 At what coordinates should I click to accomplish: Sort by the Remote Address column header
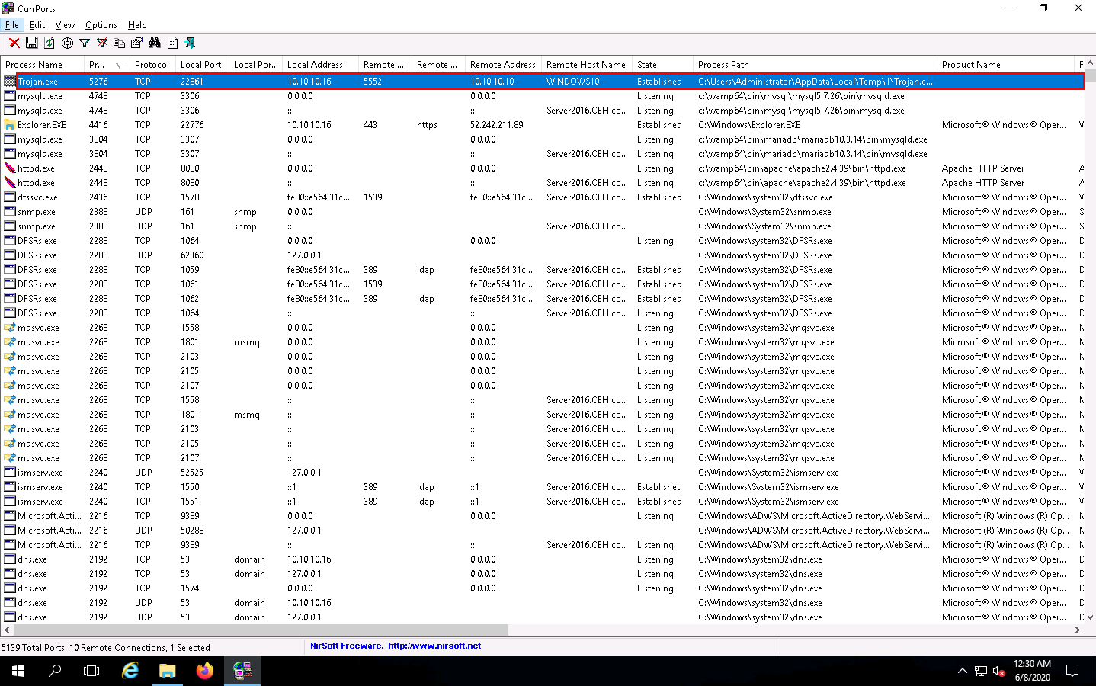[503, 65]
